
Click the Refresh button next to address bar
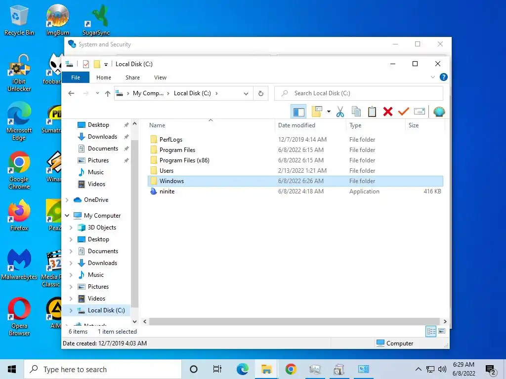tap(261, 93)
